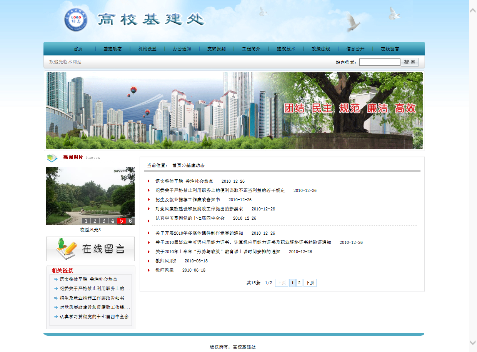The image size is (477, 352).
Task: Open sidebar link 认真学习贯彻党的十七届四中全会
Action: coord(94,317)
